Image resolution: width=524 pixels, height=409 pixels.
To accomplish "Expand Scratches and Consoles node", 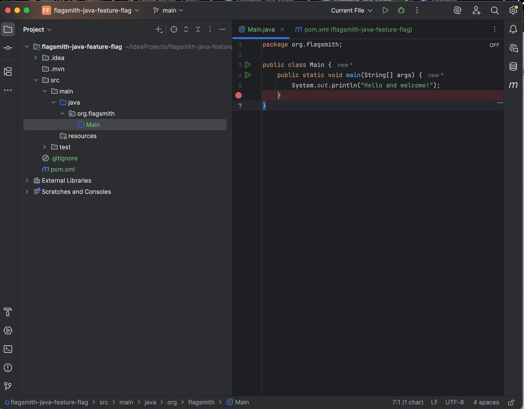I will pyautogui.click(x=27, y=192).
